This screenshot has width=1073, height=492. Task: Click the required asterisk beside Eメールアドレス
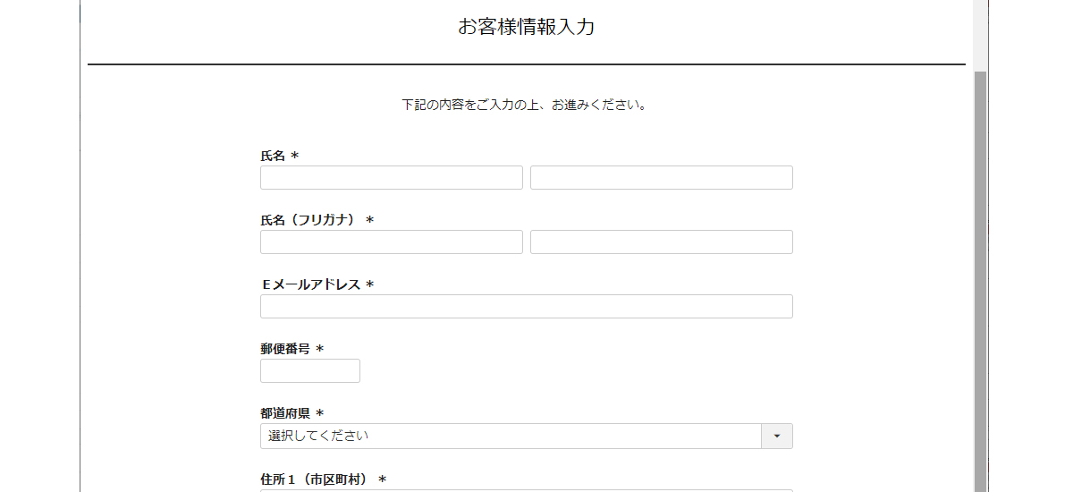pyautogui.click(x=370, y=285)
